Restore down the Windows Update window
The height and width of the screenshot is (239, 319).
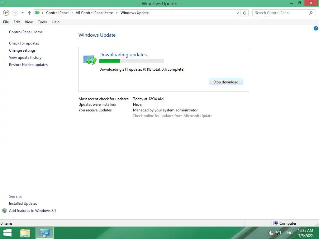(299, 3)
